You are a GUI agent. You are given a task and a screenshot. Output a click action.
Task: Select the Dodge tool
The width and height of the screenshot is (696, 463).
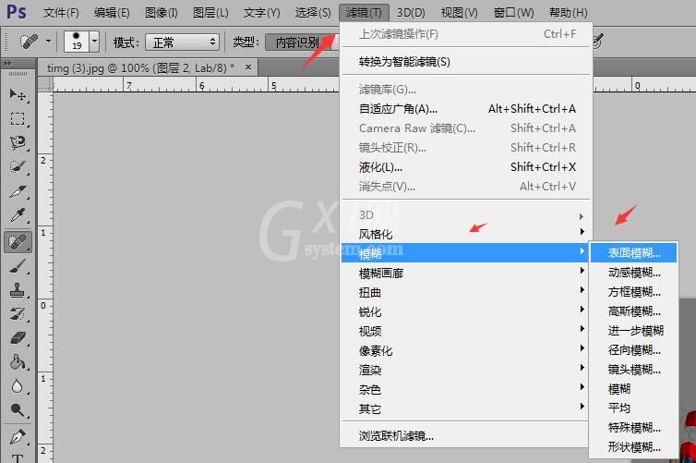click(x=18, y=410)
